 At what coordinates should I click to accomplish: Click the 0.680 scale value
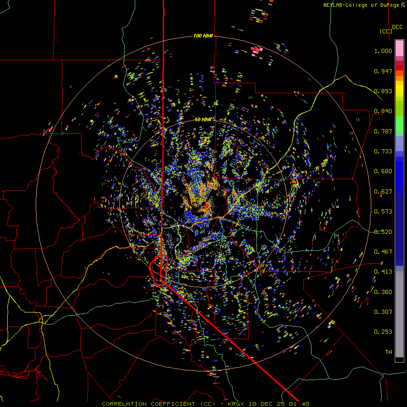point(383,171)
